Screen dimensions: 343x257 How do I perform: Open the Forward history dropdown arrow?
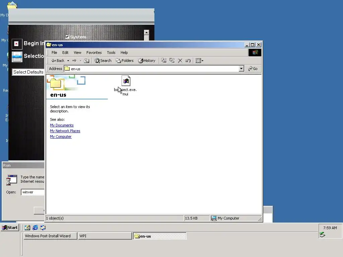point(80,61)
